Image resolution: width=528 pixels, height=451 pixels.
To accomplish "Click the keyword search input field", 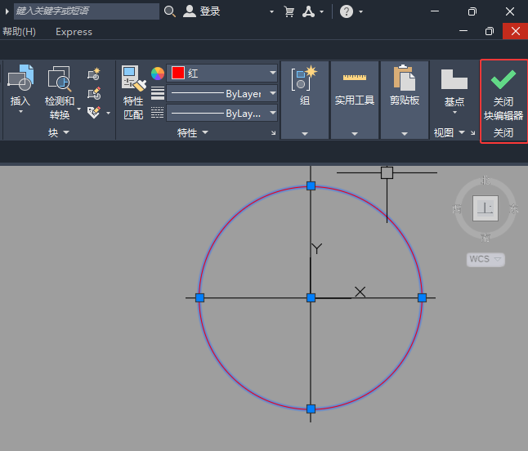I will pos(87,11).
